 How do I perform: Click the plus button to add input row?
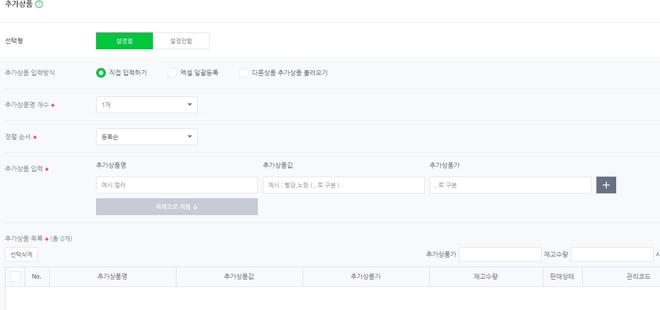[x=606, y=185]
